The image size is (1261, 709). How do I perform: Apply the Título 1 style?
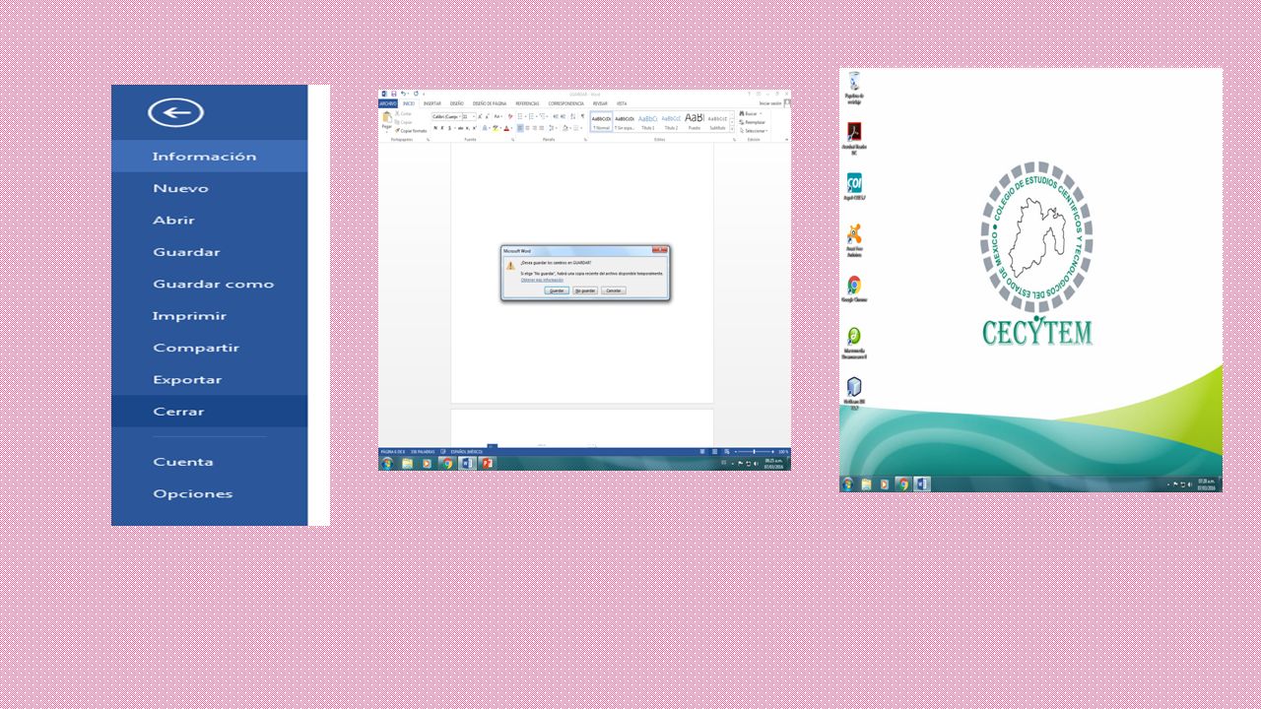coord(647,121)
